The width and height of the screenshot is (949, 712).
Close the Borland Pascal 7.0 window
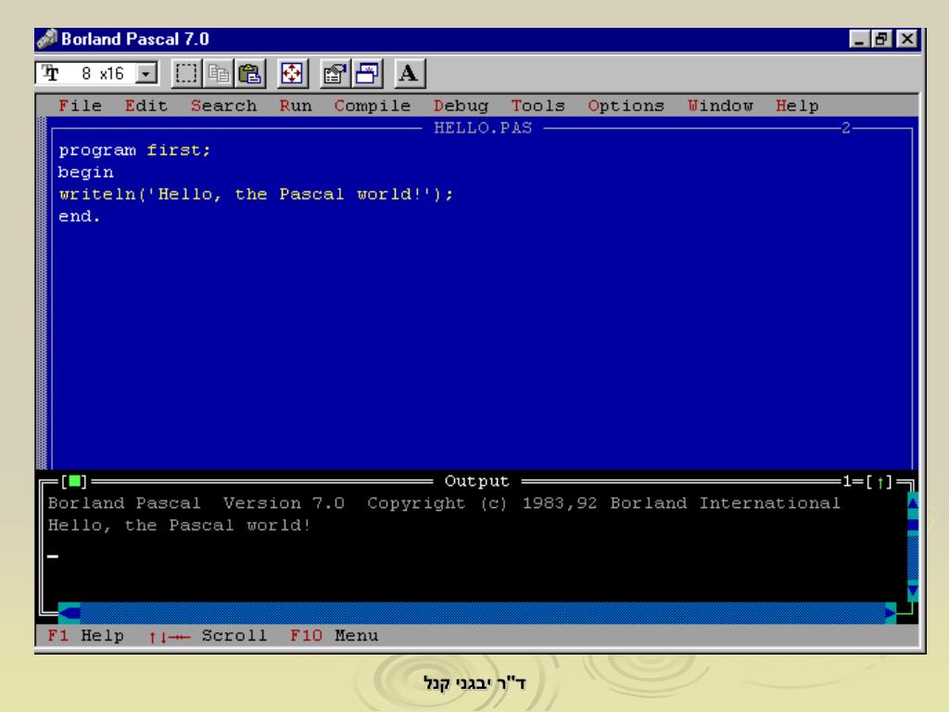tap(906, 39)
